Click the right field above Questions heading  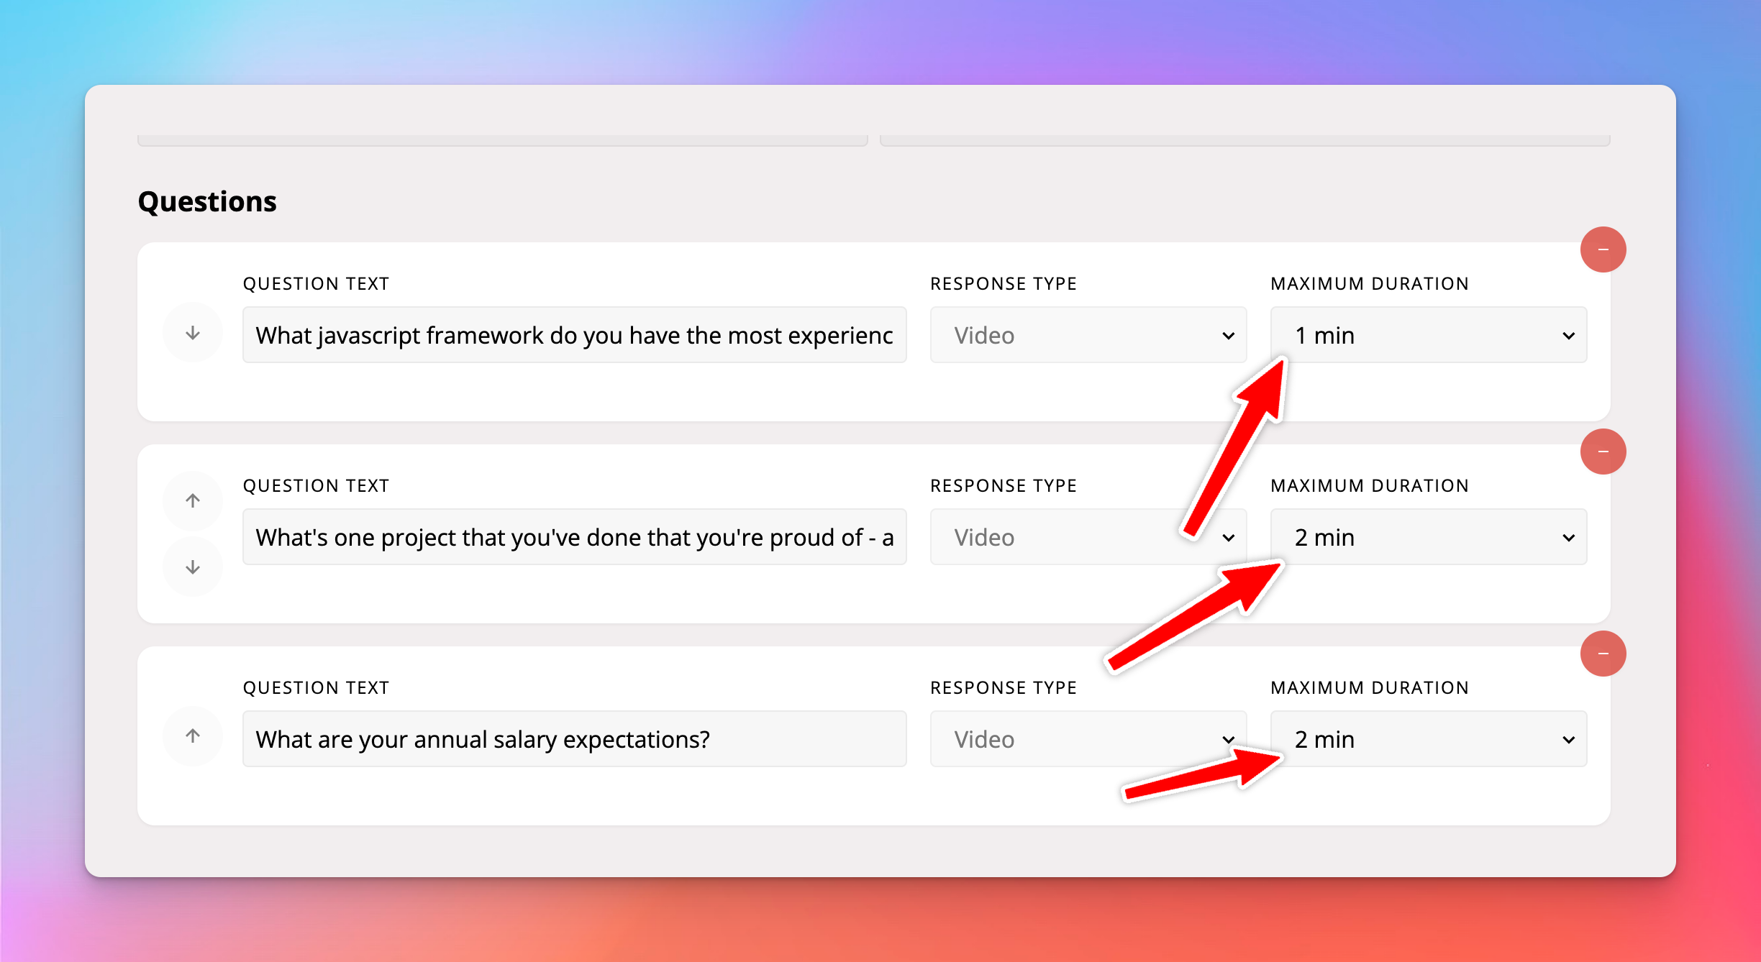tap(1244, 139)
